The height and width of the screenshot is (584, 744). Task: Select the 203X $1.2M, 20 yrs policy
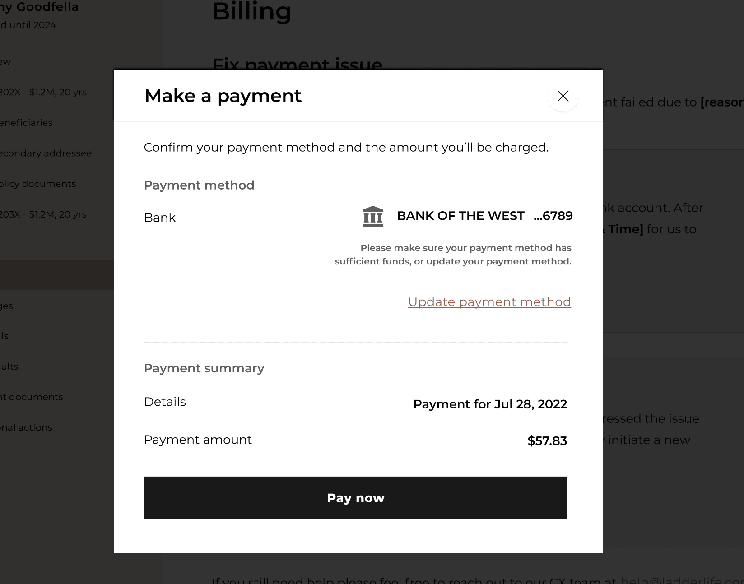(43, 214)
